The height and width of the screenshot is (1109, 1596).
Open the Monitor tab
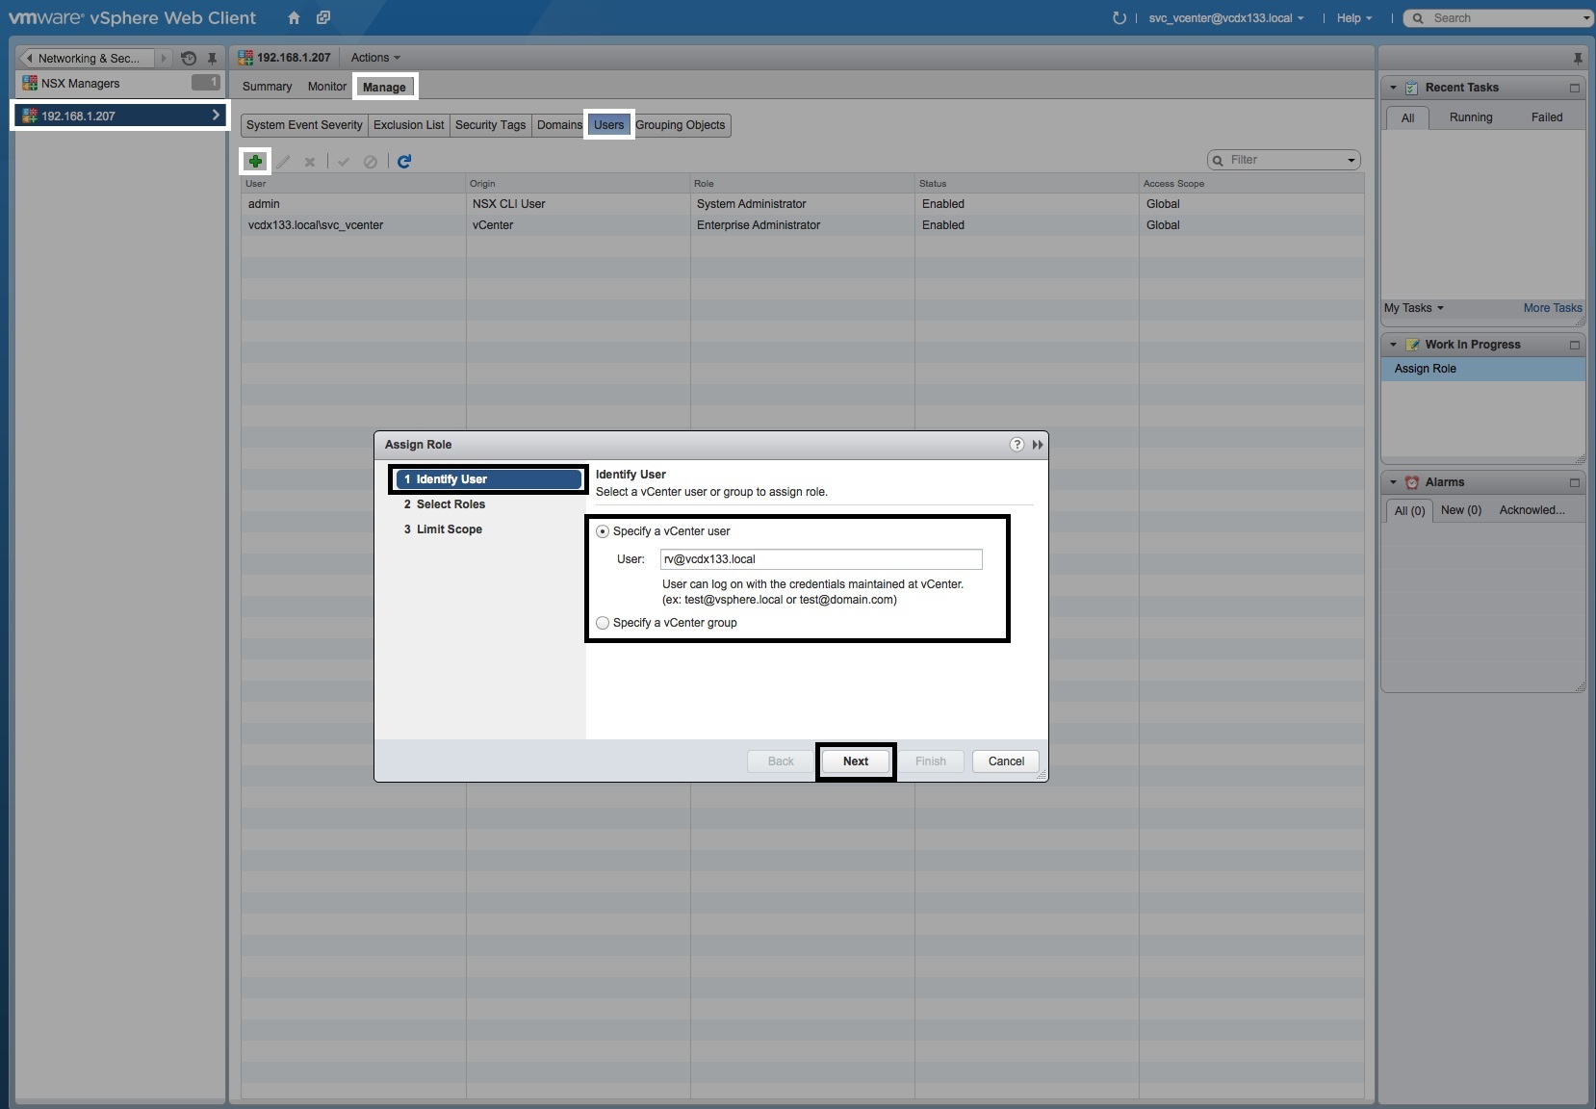pos(326,87)
